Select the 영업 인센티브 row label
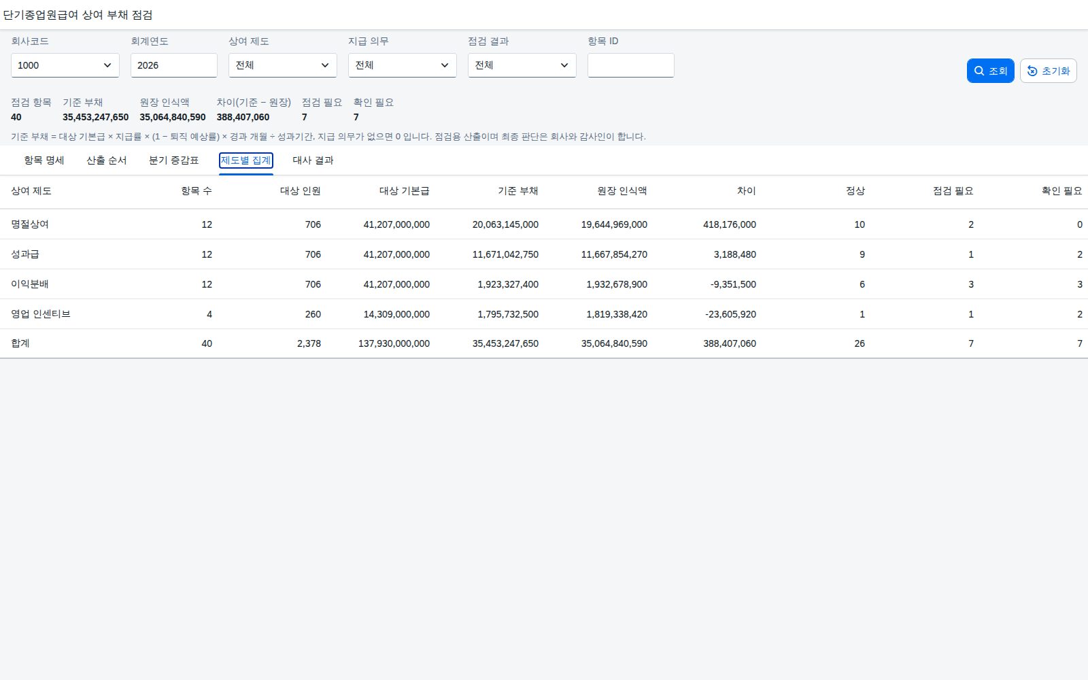 (x=41, y=314)
